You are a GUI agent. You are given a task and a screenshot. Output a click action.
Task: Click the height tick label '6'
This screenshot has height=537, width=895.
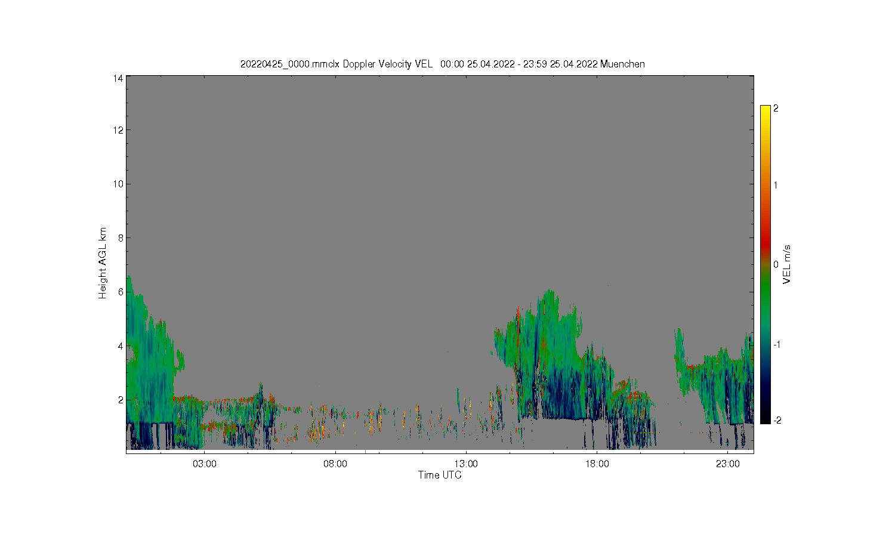point(121,292)
